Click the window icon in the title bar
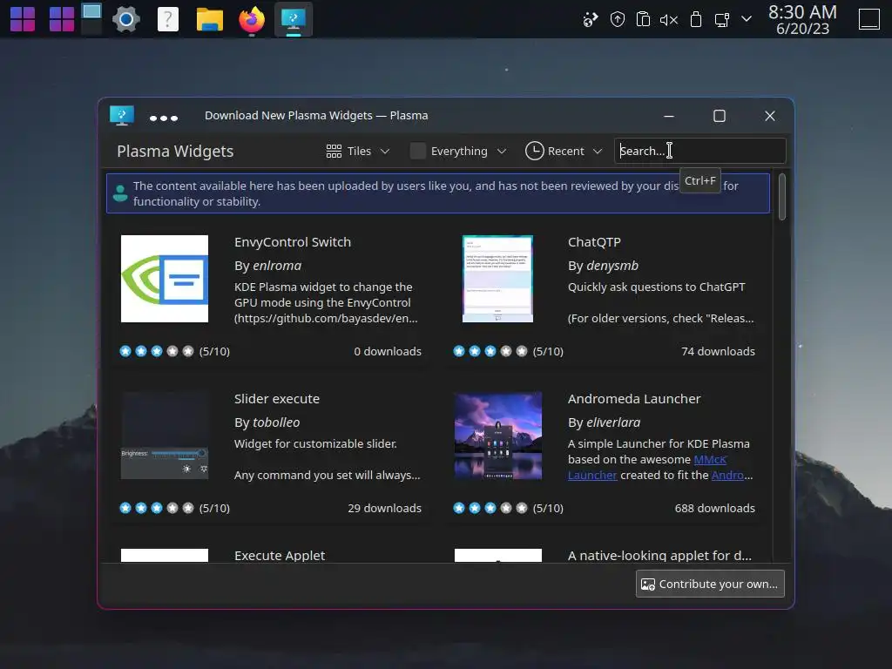The height and width of the screenshot is (669, 892). point(122,116)
